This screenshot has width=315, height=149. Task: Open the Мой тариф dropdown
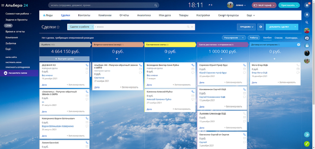coord(264,5)
